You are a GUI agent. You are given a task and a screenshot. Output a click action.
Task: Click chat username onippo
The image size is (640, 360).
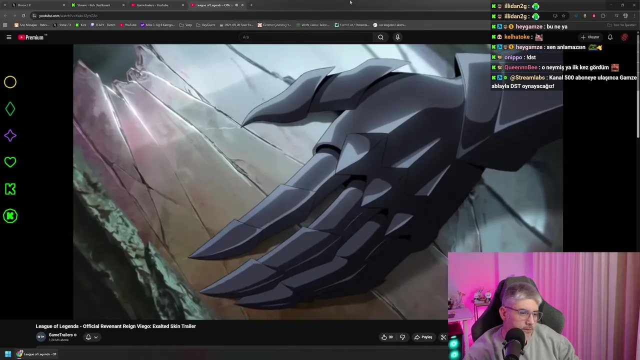513,57
